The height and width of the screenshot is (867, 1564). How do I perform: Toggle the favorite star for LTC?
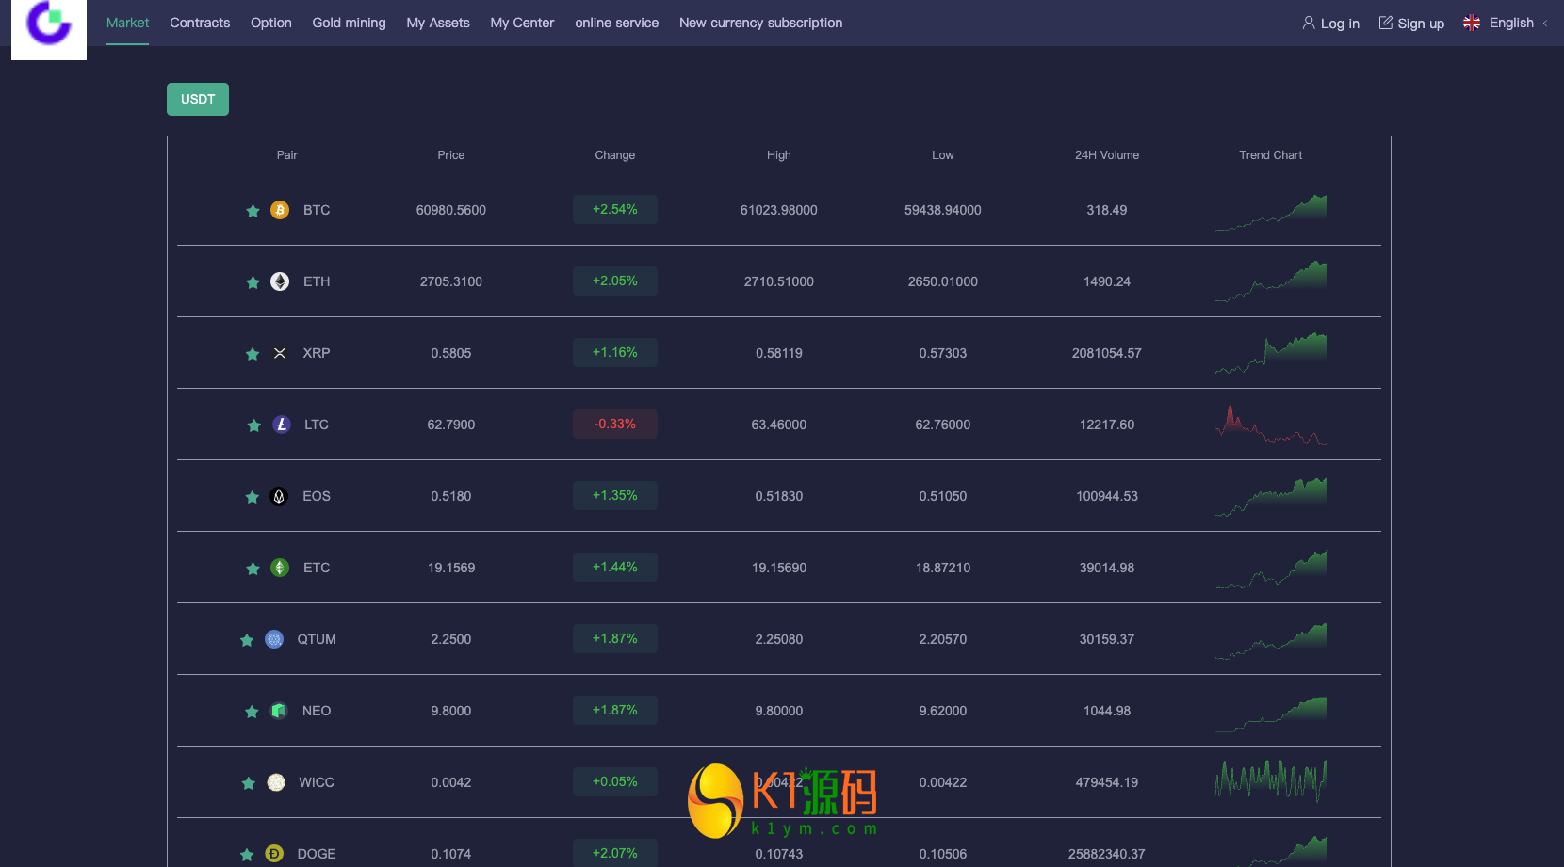point(253,425)
